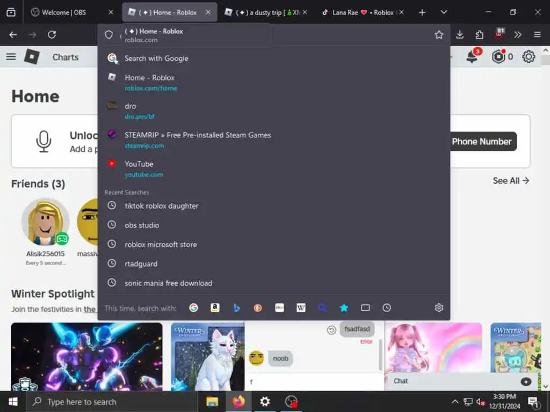Viewport: 550px width, 412px height.
Task: Select recent search rtadguard
Action: 273,263
